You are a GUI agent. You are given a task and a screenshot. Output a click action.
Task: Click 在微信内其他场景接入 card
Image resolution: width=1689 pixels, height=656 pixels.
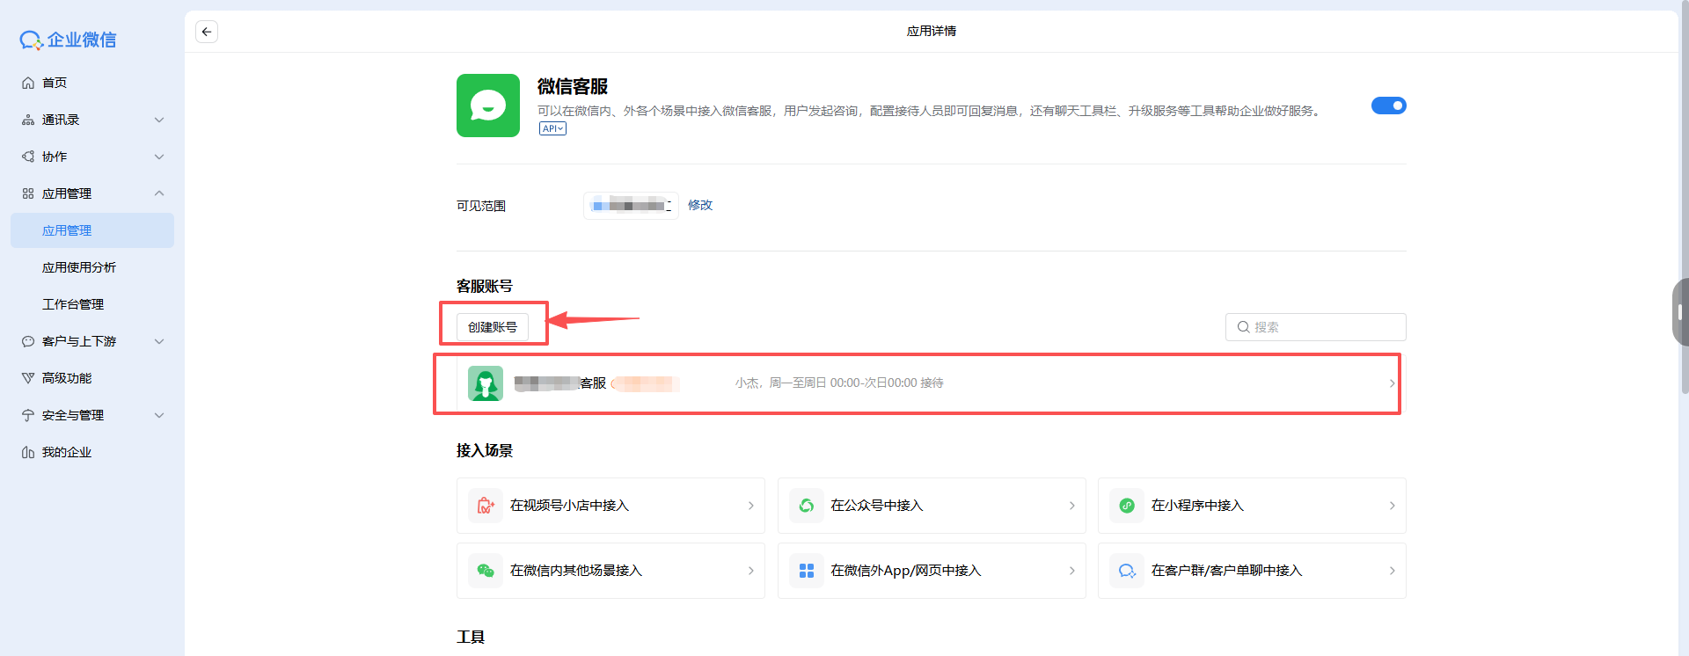click(x=611, y=571)
